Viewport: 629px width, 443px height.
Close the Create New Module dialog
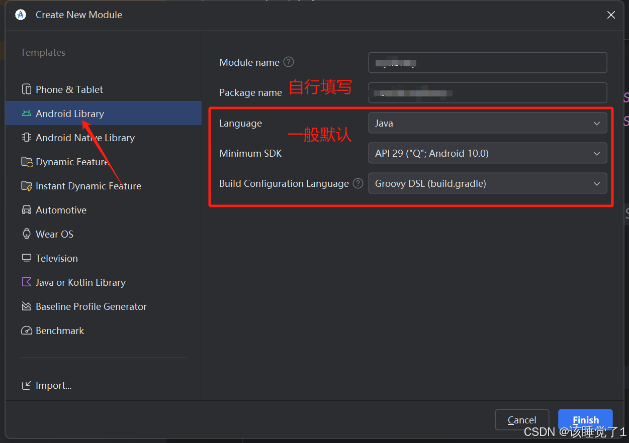point(611,15)
